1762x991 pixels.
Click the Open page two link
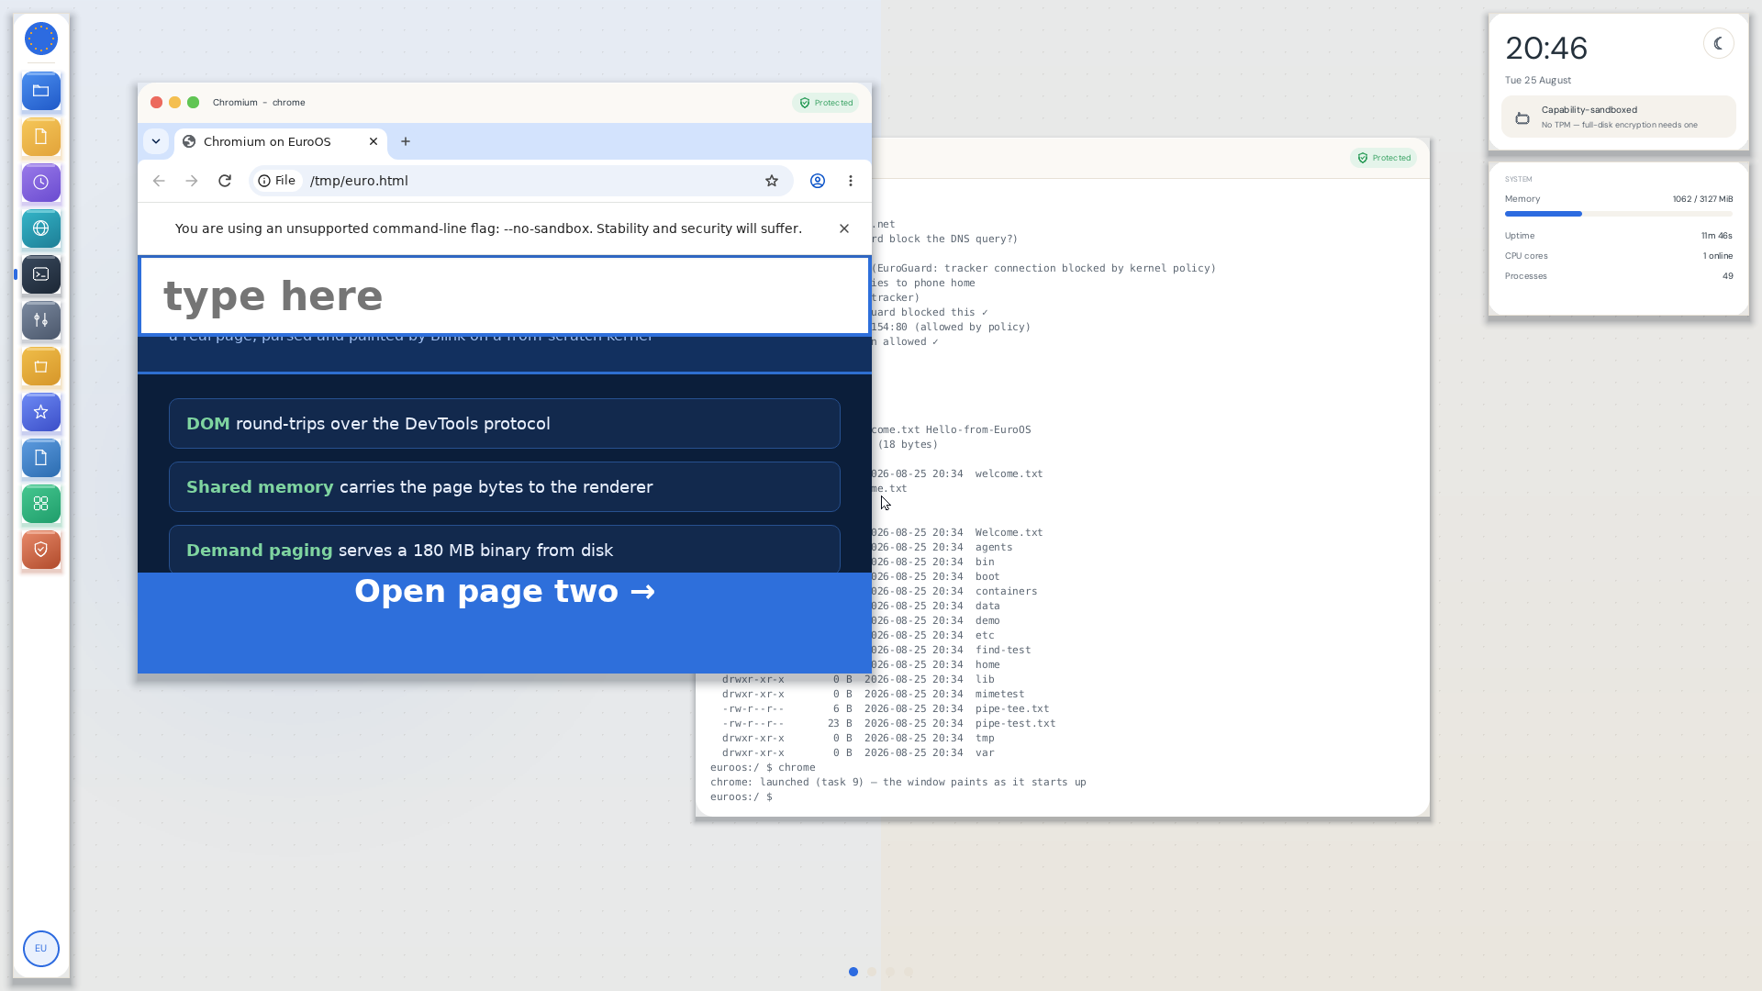click(x=505, y=591)
